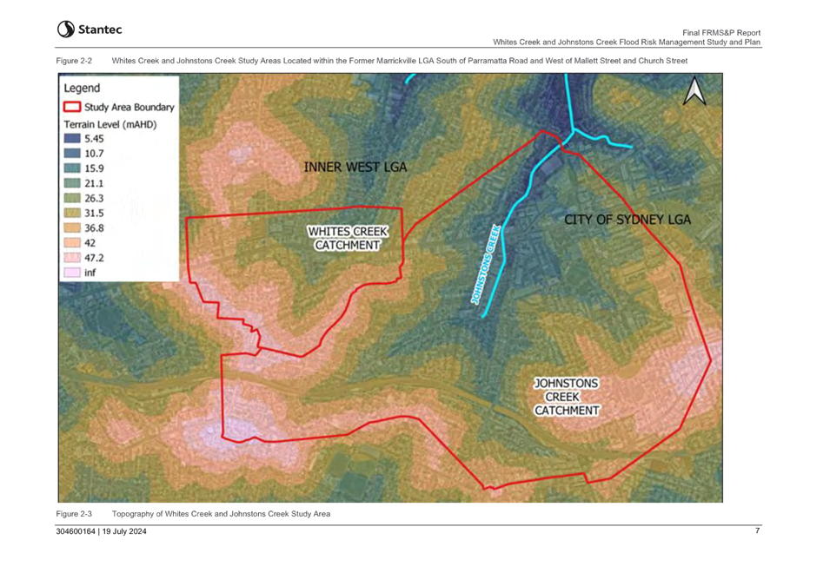The height and width of the screenshot is (586, 830).
Task: Click the 'Final FRMS&P Report' header text
Action: [x=721, y=33]
